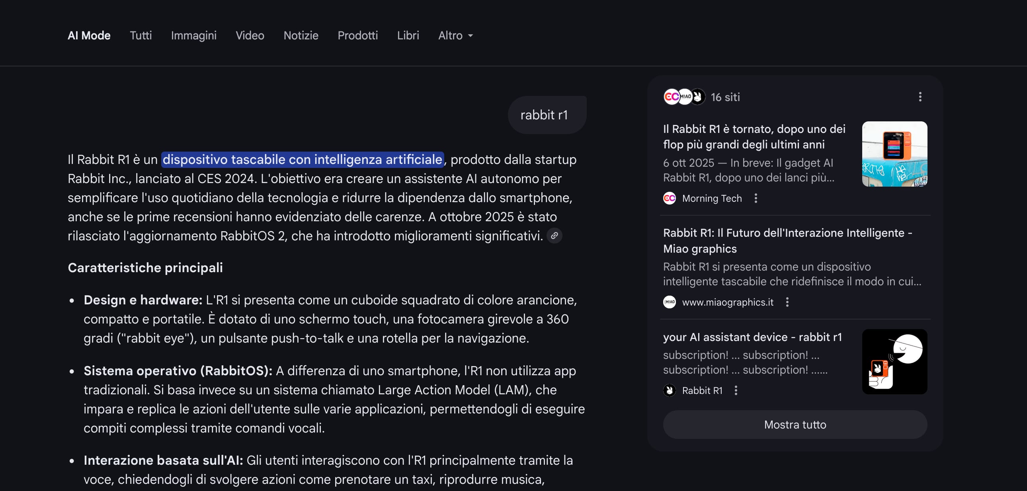Open options menu next to www.miaographics.it
This screenshot has width=1027, height=491.
tap(787, 302)
